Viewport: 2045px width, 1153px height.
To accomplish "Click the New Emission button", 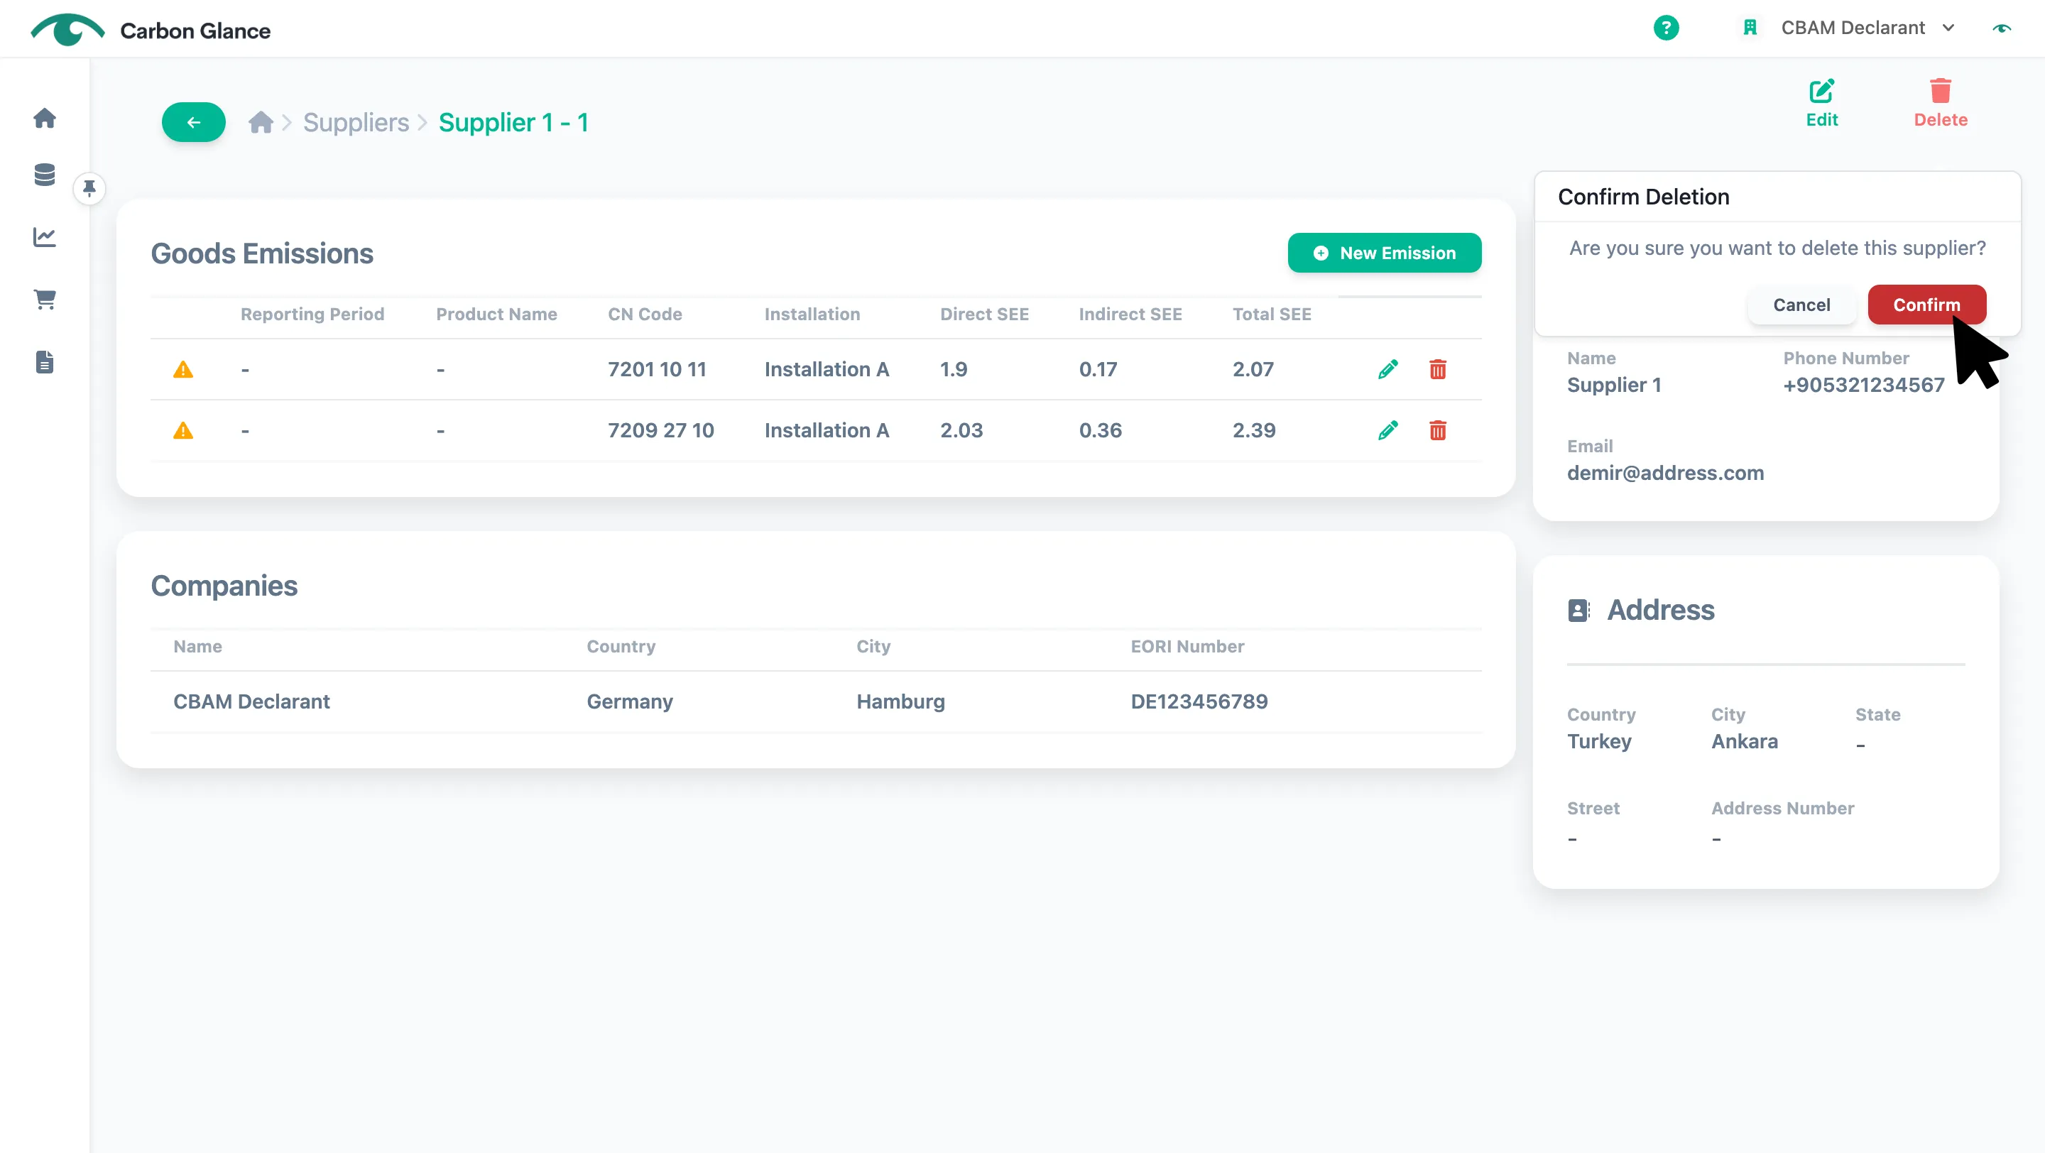I will [1384, 253].
